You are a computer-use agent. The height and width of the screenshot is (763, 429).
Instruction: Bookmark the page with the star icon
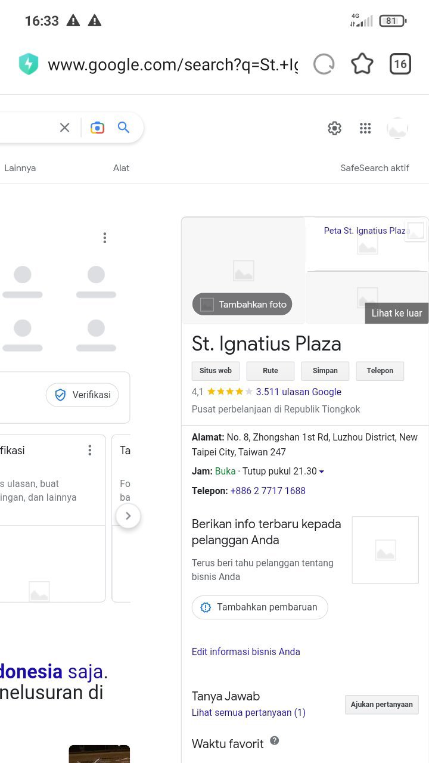point(362,64)
